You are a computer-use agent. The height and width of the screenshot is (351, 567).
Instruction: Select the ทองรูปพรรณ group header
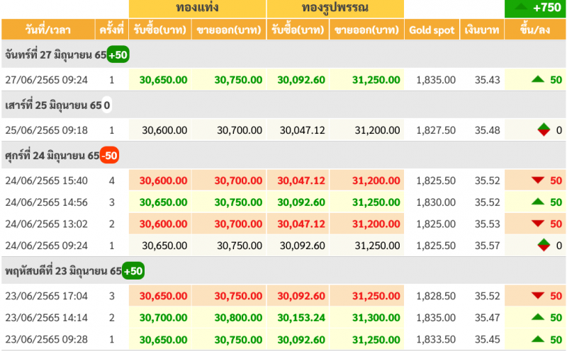point(335,8)
